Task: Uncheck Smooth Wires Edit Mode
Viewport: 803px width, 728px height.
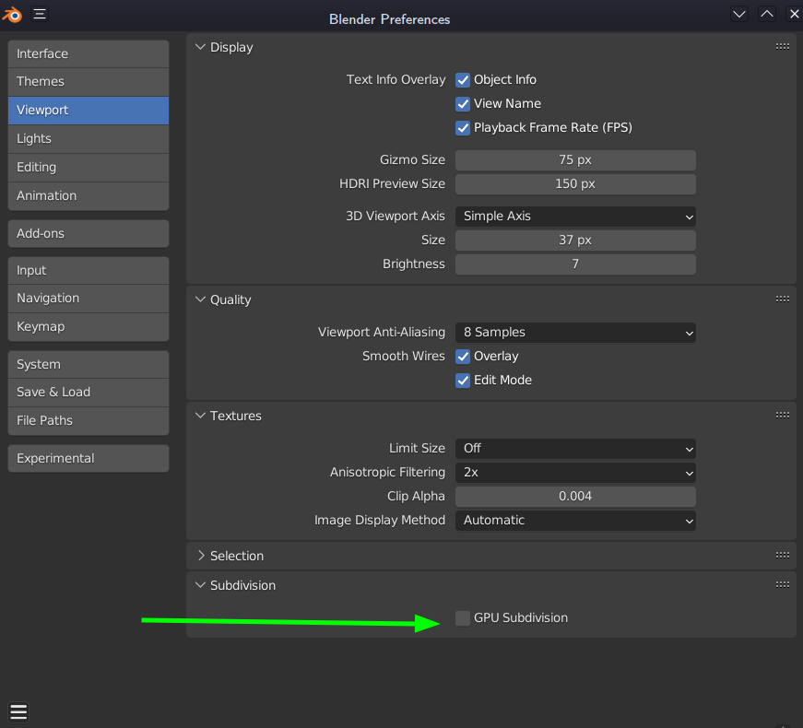Action: point(463,381)
